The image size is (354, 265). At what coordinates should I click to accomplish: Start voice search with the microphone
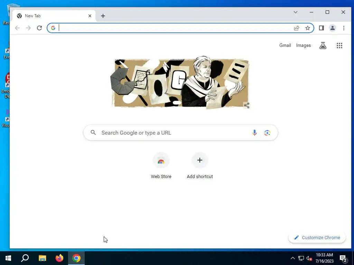point(254,133)
